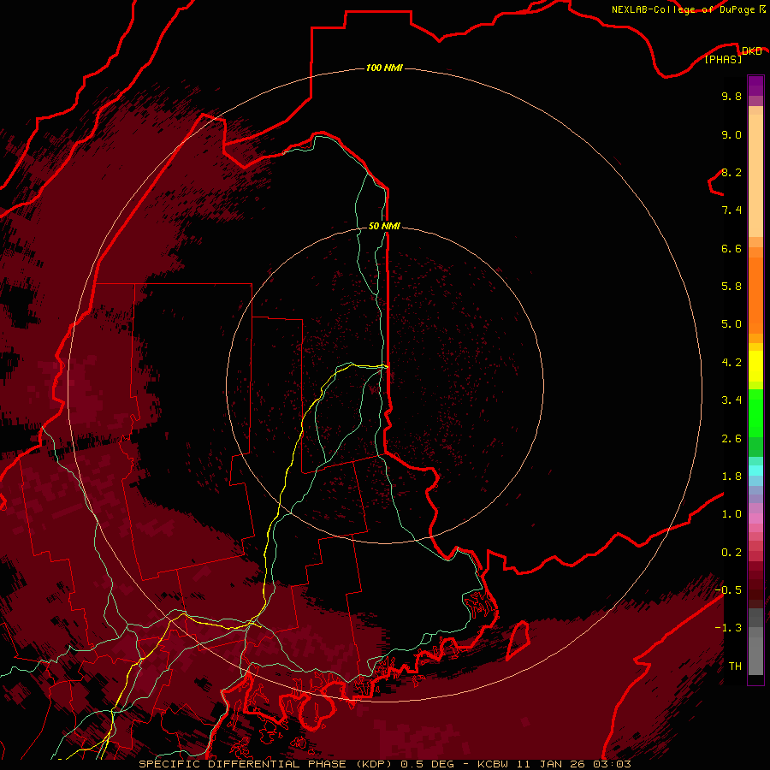Click the 8.2 scale value
The width and height of the screenshot is (770, 770).
pos(731,172)
